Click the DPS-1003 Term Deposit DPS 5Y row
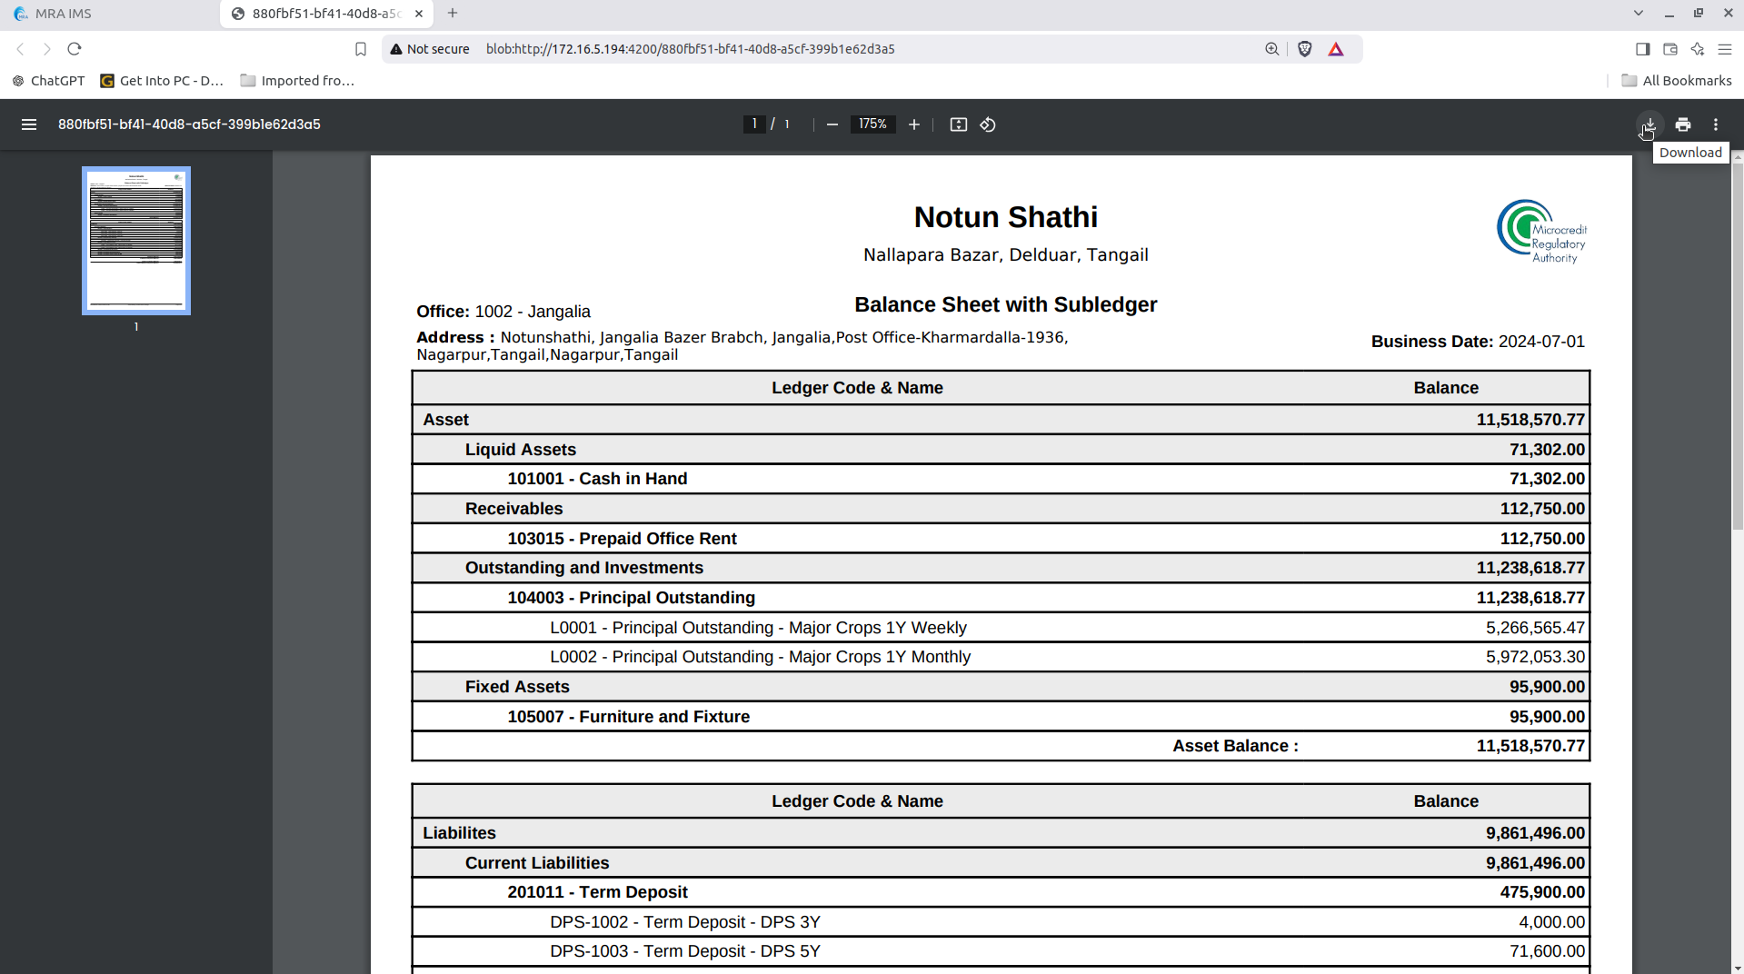Image resolution: width=1744 pixels, height=974 pixels. coord(1001,951)
